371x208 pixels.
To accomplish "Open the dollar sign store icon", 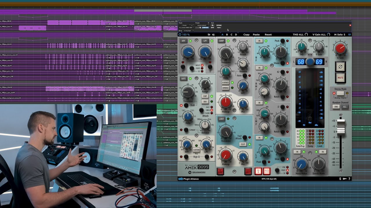I will (x=340, y=179).
